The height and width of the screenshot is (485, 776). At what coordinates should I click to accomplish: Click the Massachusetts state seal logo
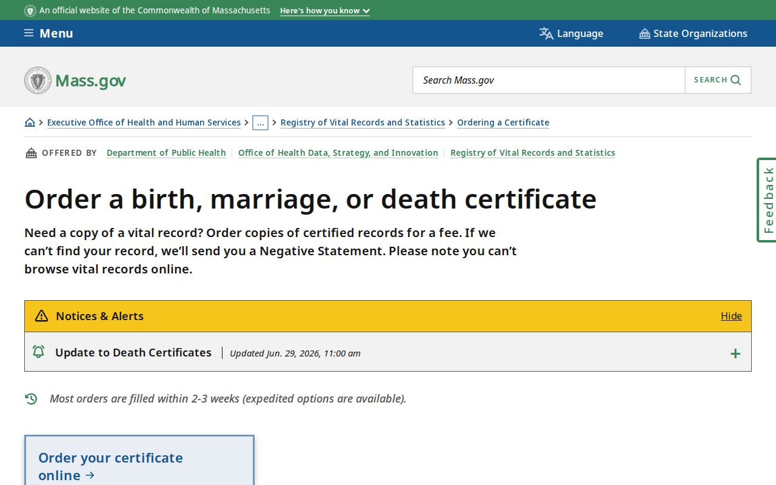[38, 80]
